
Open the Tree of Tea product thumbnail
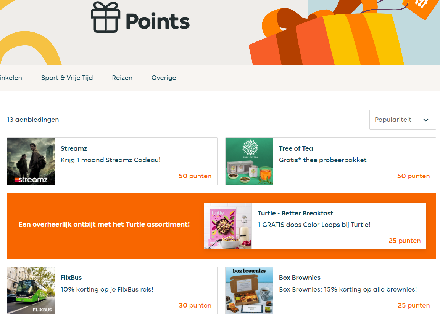point(249,161)
